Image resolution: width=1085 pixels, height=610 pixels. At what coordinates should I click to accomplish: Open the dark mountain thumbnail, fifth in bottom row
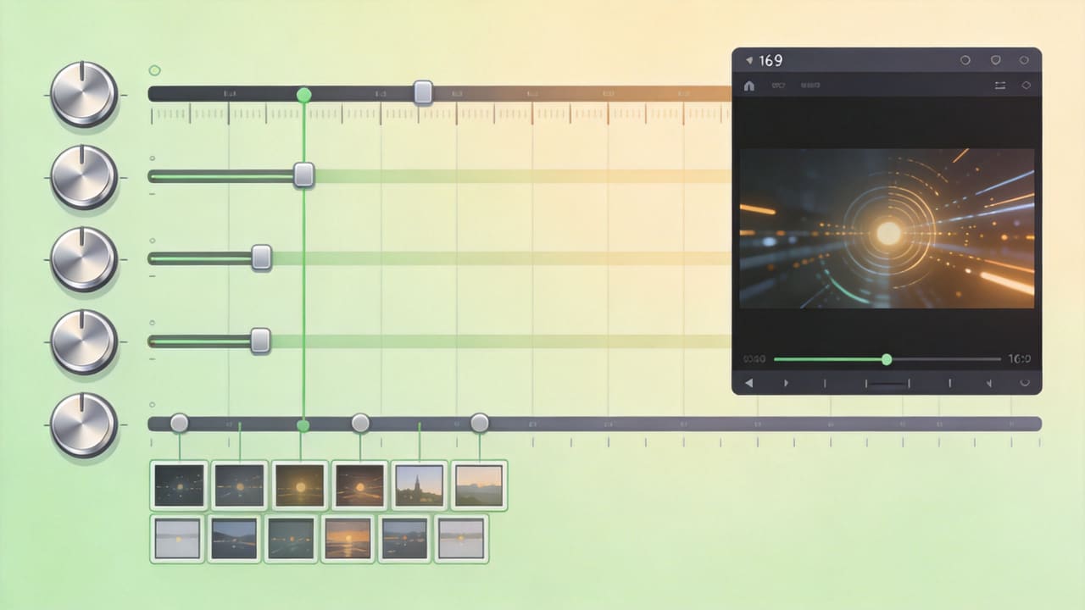click(405, 538)
